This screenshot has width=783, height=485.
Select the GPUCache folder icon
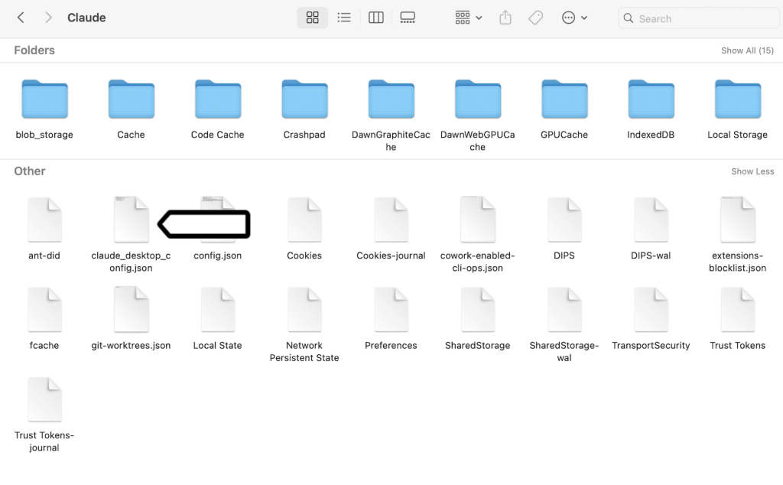tap(564, 99)
